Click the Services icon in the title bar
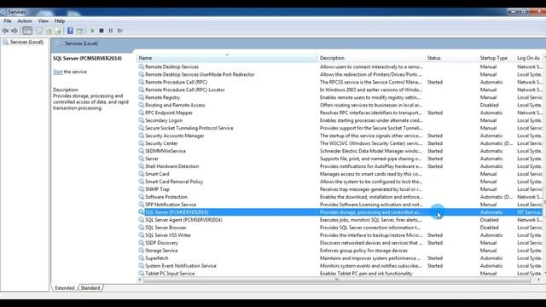Viewport: 546px width, 307px height. (3, 12)
